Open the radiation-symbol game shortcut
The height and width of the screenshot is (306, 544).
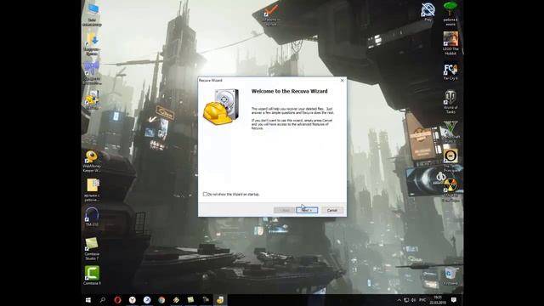click(450, 190)
